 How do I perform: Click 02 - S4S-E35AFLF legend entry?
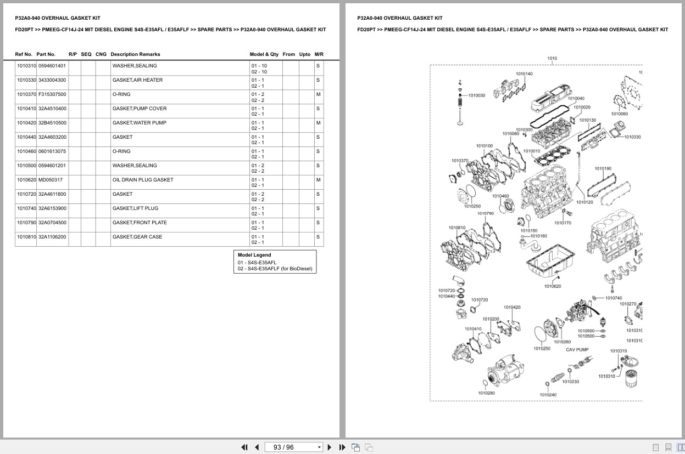[275, 269]
